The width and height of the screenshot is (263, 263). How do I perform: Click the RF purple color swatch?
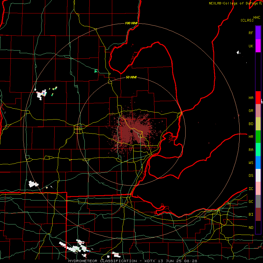(258, 33)
